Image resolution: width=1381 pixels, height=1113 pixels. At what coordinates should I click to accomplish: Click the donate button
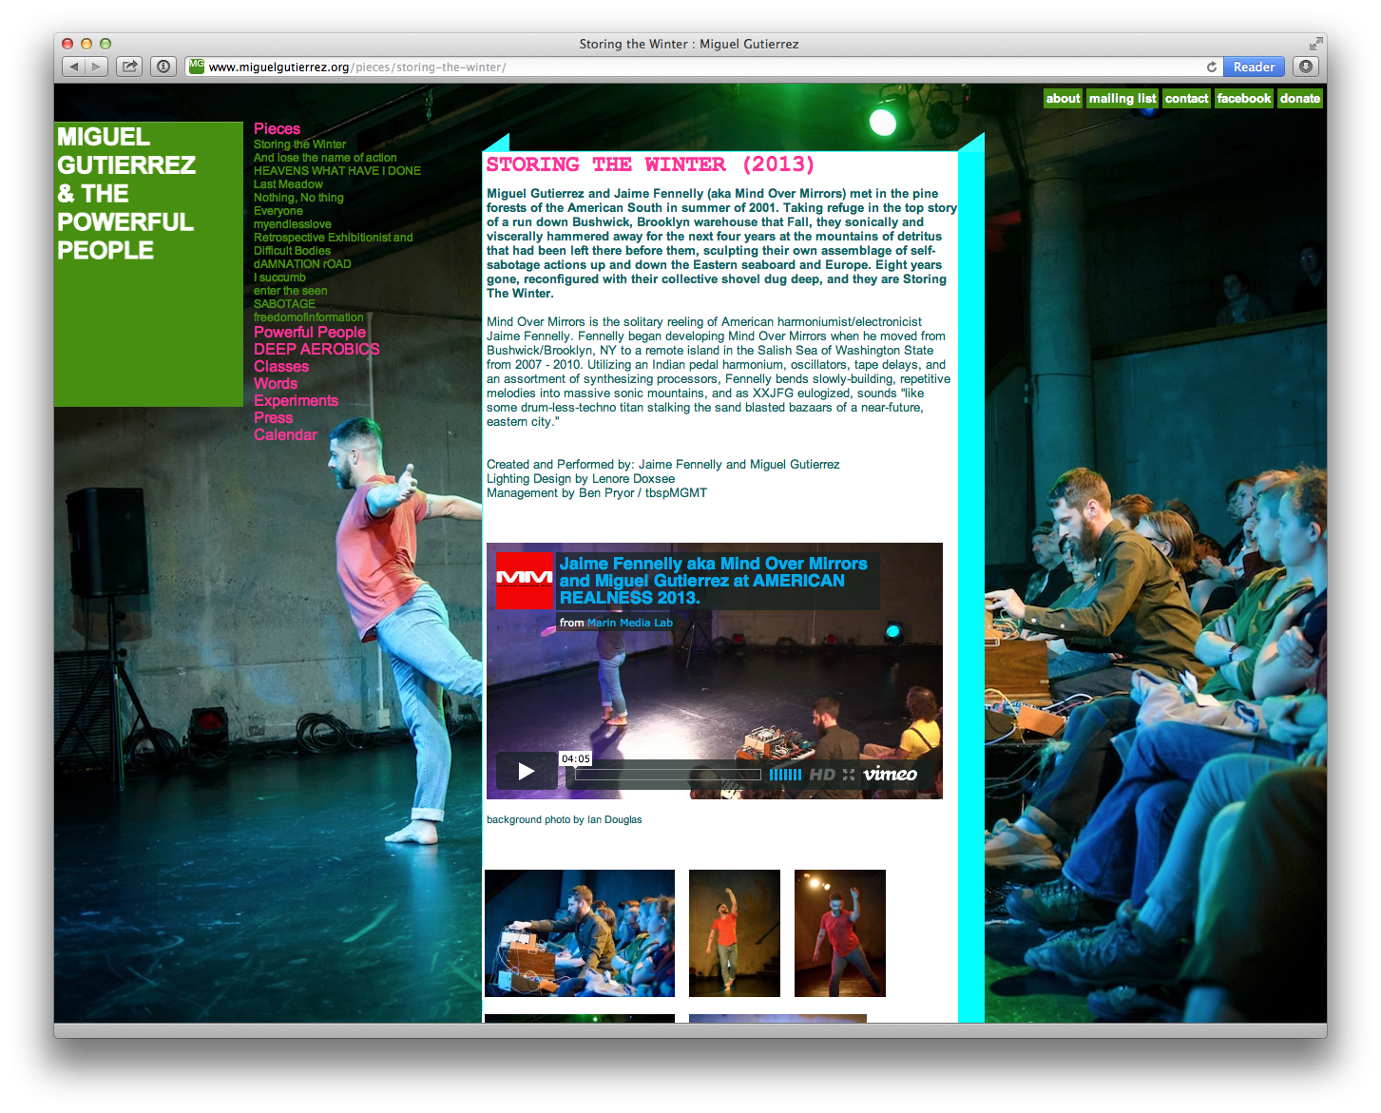click(1299, 98)
